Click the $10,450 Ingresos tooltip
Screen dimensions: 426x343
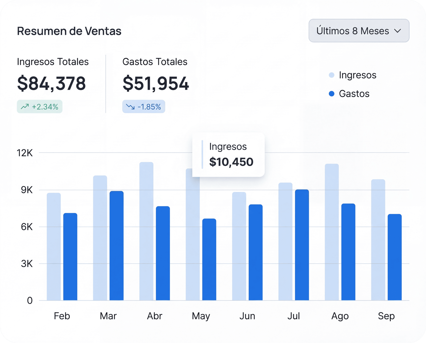[x=228, y=155]
